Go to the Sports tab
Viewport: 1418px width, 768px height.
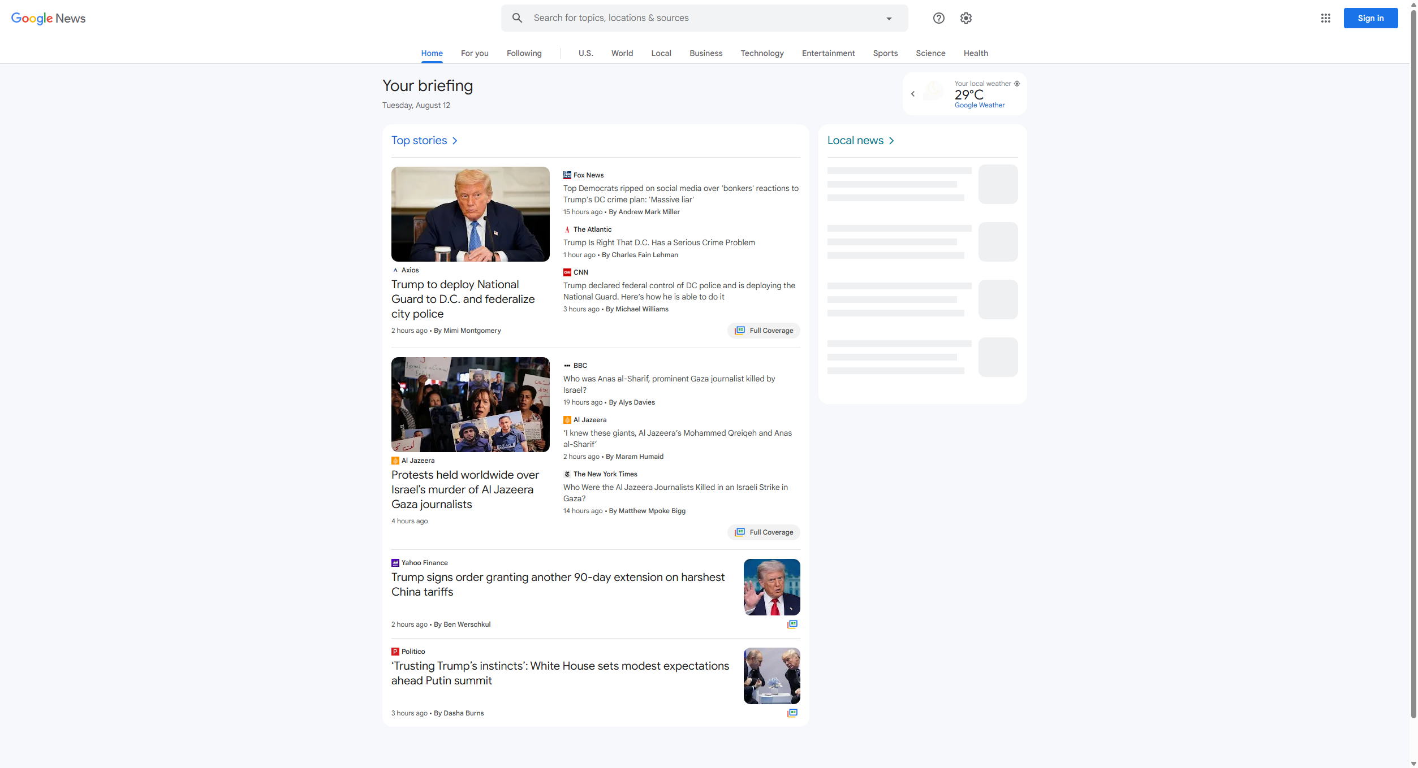point(885,53)
